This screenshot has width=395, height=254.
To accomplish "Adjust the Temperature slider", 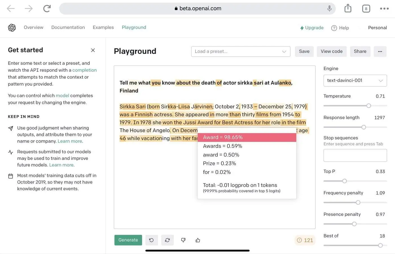I will (368, 106).
